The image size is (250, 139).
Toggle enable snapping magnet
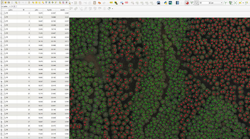coord(187,3)
